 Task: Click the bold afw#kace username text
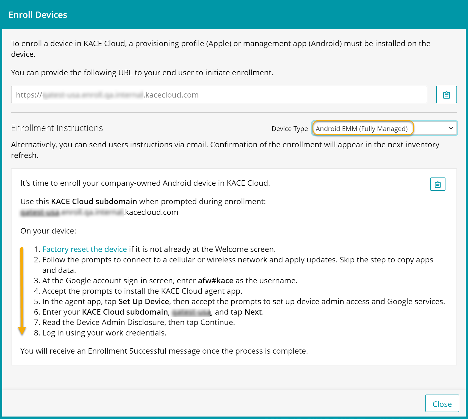(x=215, y=281)
